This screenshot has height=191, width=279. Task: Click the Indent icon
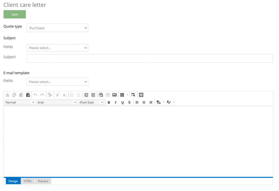(86, 95)
